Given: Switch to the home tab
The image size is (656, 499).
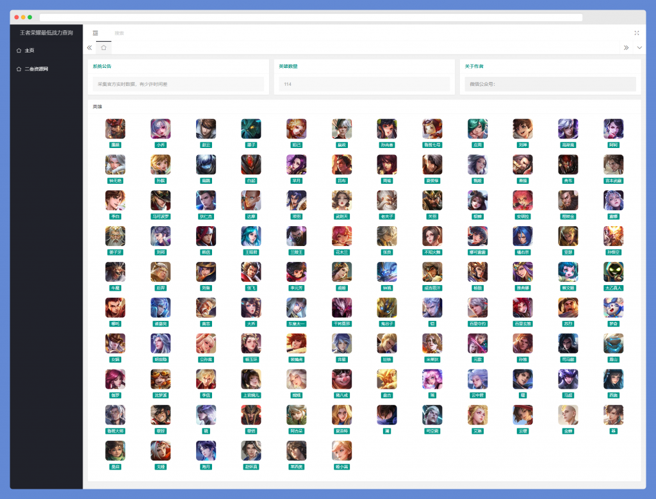Looking at the screenshot, I should [104, 47].
